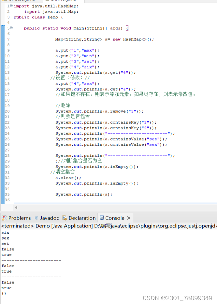Viewport: 217px width, 304px height.
Task: Close the Console view
Action: [129, 218]
